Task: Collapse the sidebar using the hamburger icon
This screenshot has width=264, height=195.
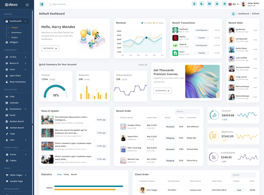Action: click(27, 4)
